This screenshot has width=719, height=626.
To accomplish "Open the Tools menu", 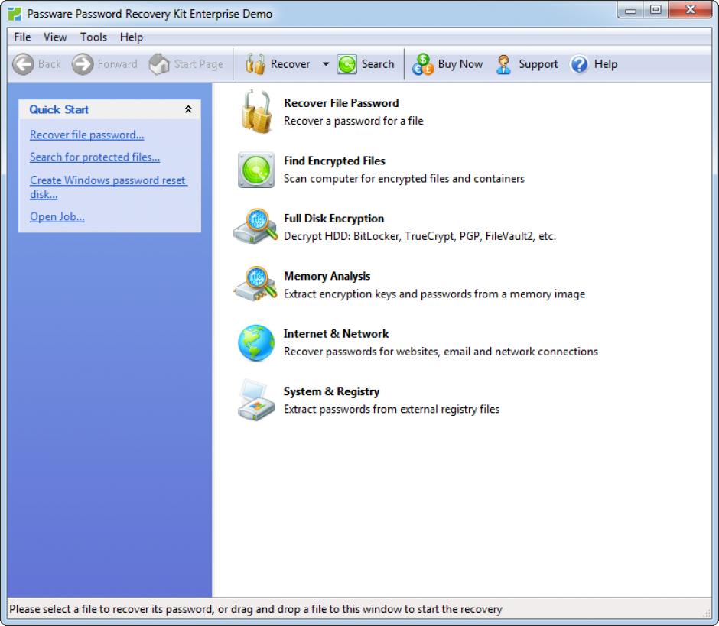I will [93, 37].
